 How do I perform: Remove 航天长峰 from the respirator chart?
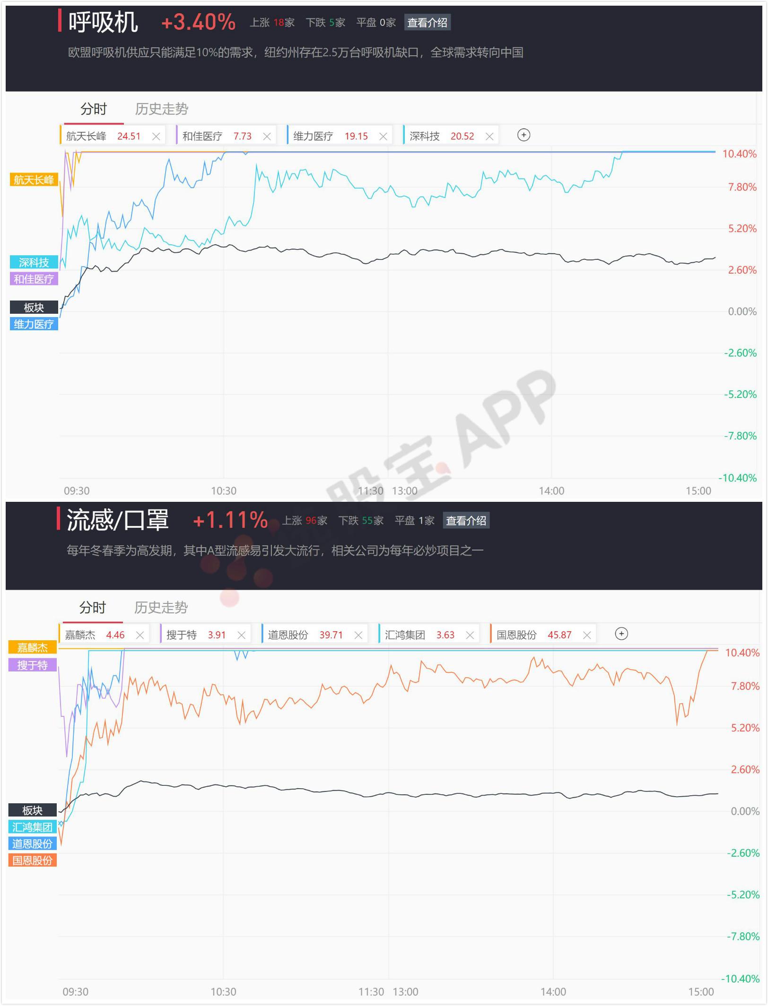[156, 136]
